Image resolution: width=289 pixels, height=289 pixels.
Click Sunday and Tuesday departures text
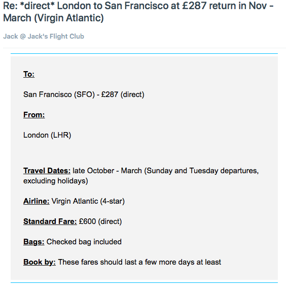click(x=201, y=171)
